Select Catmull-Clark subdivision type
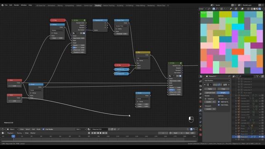This screenshot has height=149, width=265. coord(210,93)
